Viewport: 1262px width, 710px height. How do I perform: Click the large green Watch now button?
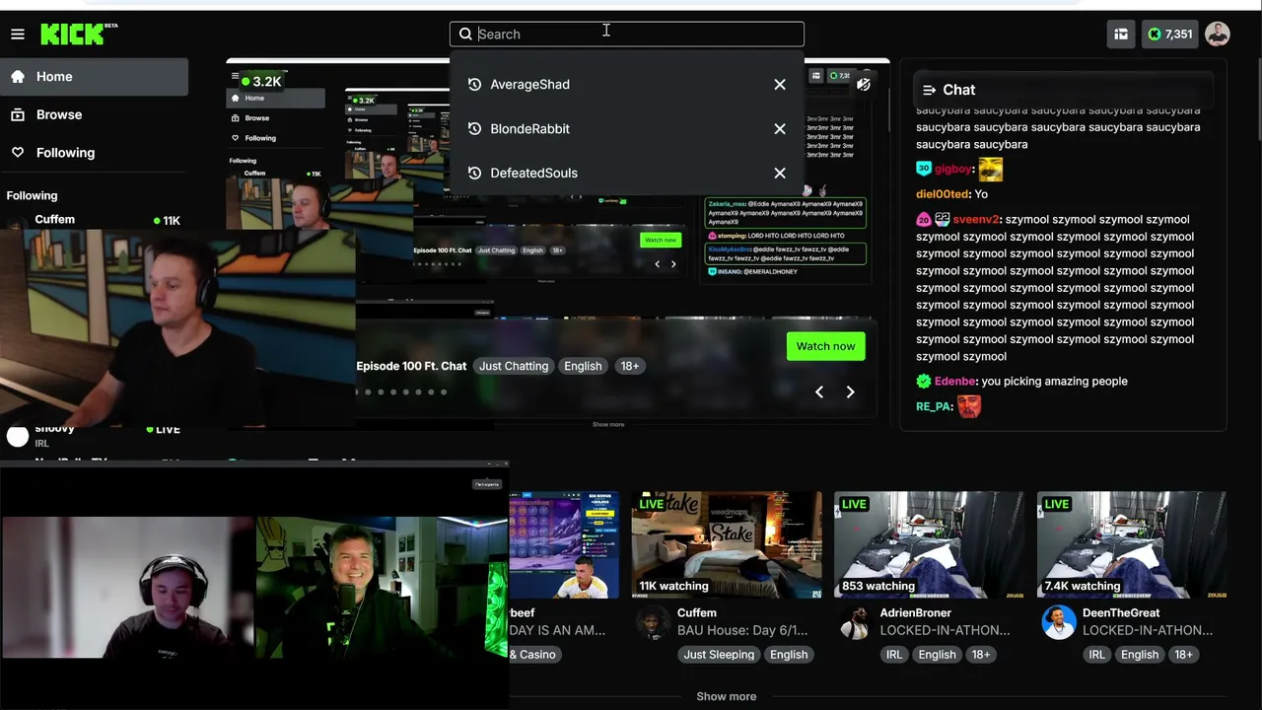(825, 346)
